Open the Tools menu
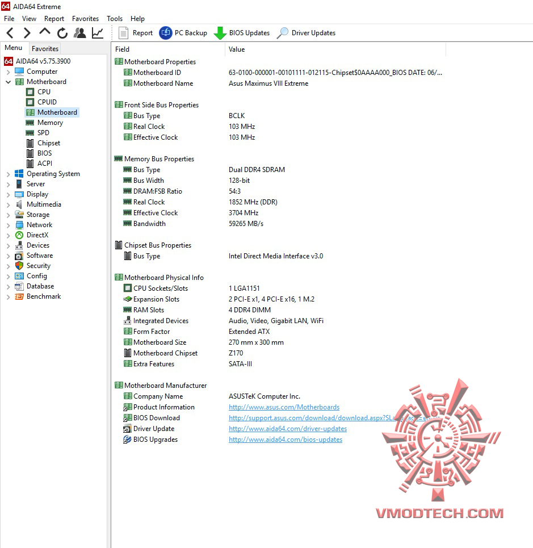Image resolution: width=533 pixels, height=548 pixels. 115,19
